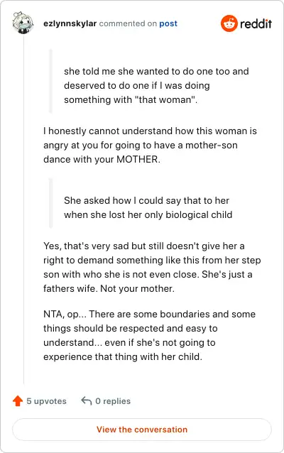This screenshot has height=453, width=284.
Task: Click the grey bar beside the first quote
Action: 51,81
